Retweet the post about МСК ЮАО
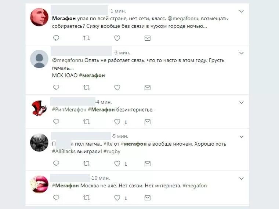Image resolution: width=279 pixels, height=209 pixels. [87, 87]
